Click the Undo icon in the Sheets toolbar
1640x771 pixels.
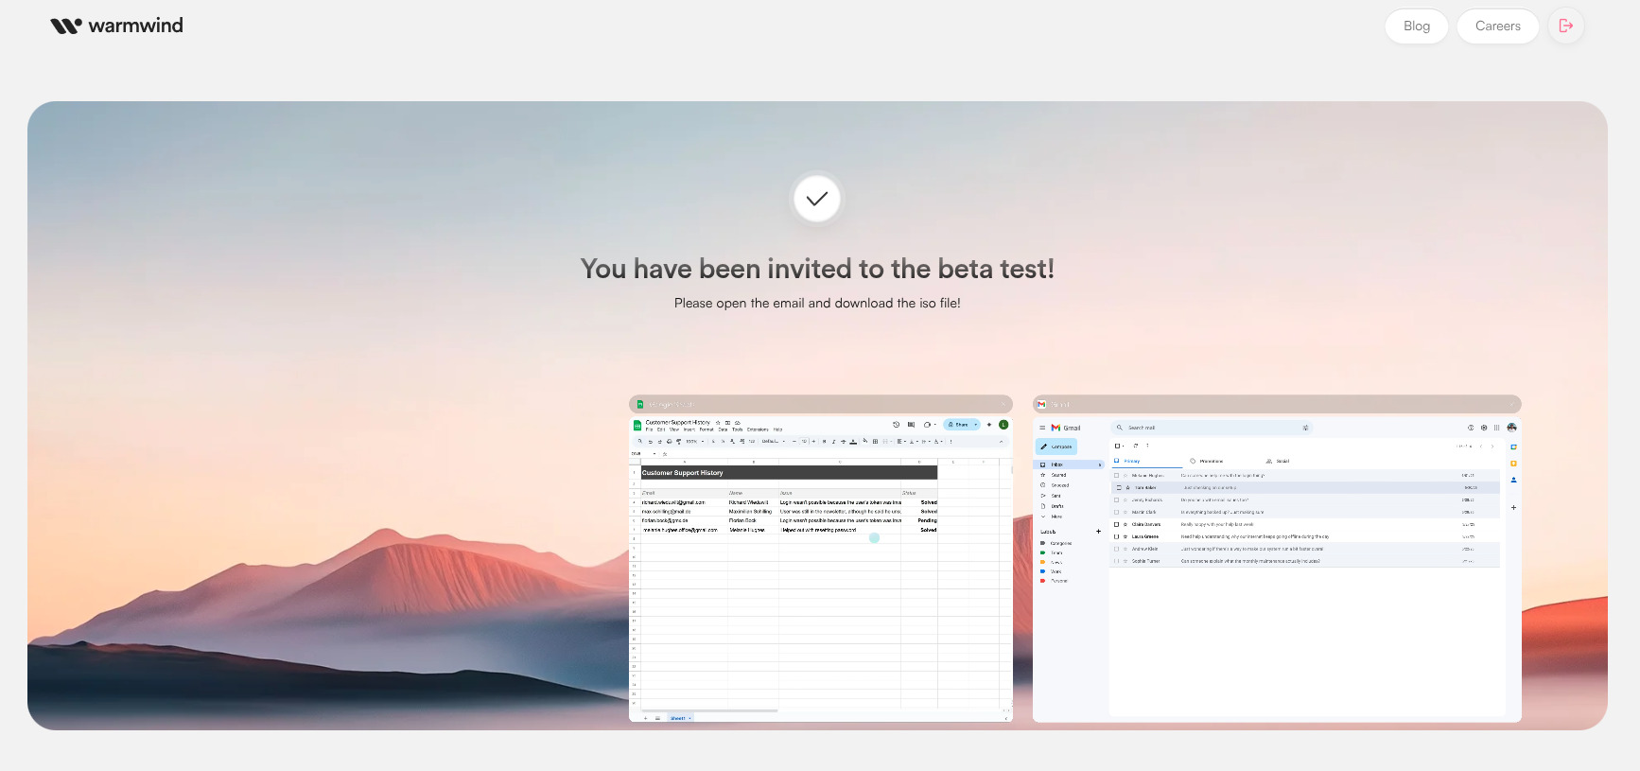[650, 442]
